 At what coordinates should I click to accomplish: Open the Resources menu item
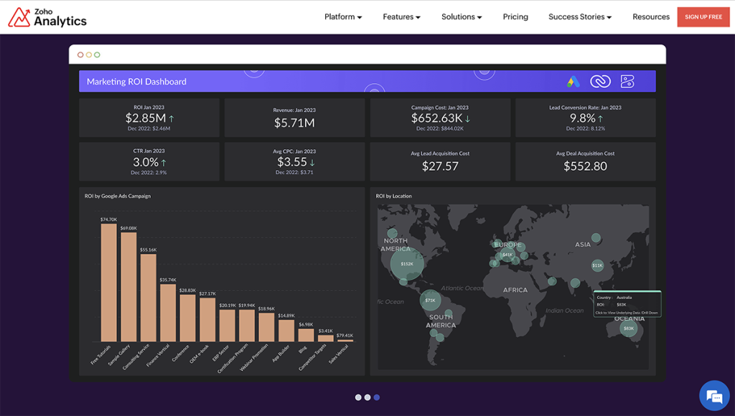[651, 17]
